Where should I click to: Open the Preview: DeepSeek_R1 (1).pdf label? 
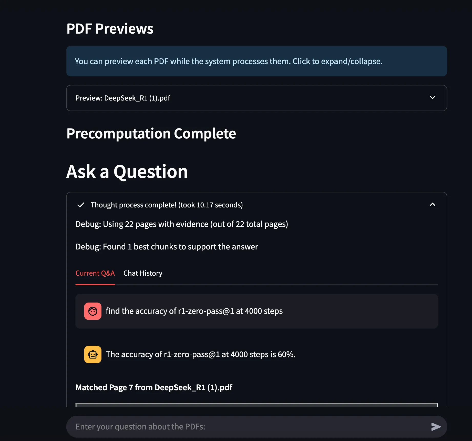coord(123,98)
